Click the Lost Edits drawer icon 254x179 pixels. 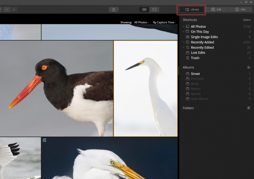188,53
